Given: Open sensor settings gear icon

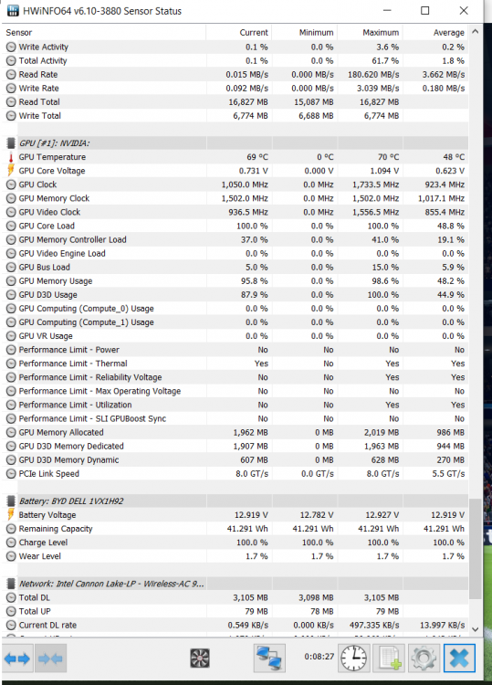Looking at the screenshot, I should 424,658.
